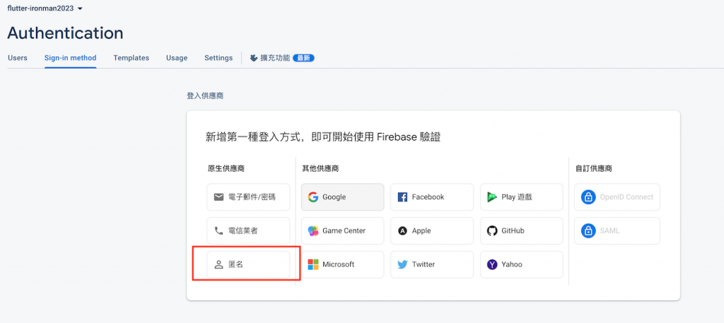The height and width of the screenshot is (323, 724).
Task: Click the lock icon beside SAML
Action: [588, 230]
